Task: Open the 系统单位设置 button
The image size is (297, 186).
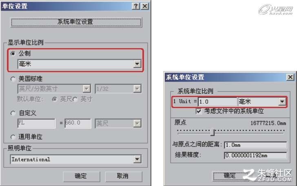Action: [x=76, y=22]
